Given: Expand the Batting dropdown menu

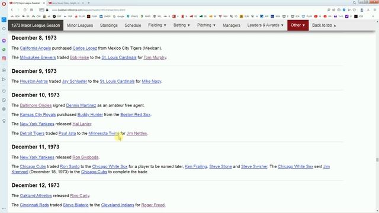Looking at the screenshot, I should (x=182, y=25).
